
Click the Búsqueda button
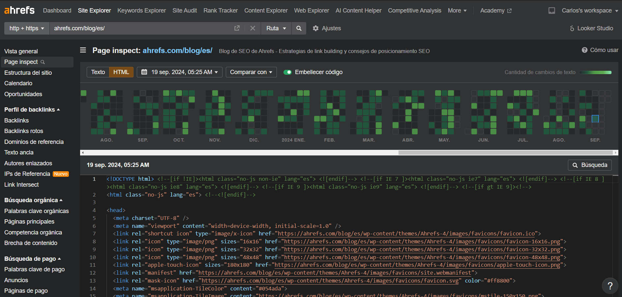click(590, 165)
